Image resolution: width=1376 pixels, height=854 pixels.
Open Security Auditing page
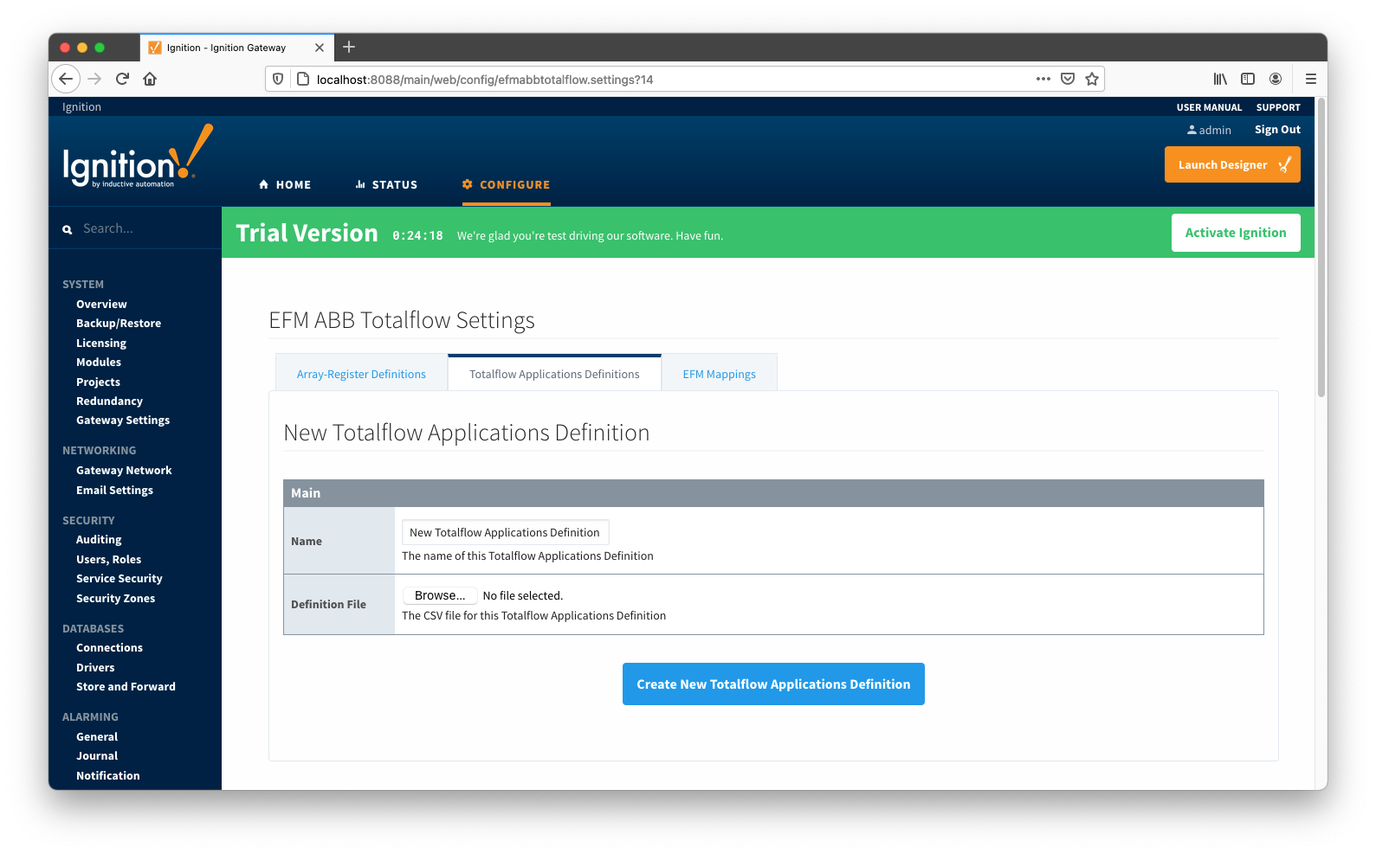pos(99,540)
